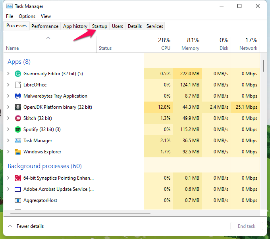The width and height of the screenshot is (270, 239).
Task: Click the Windows Explorer folder icon
Action: 18,152
